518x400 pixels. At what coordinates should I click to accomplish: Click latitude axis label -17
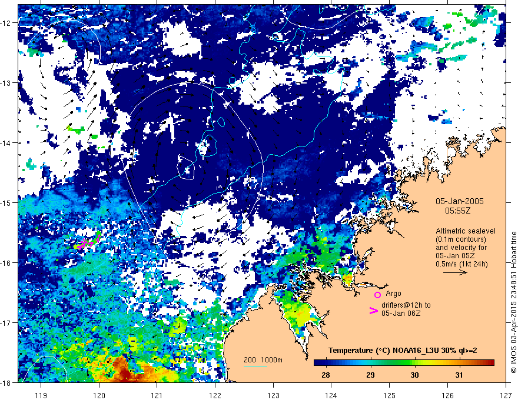(x=6, y=322)
